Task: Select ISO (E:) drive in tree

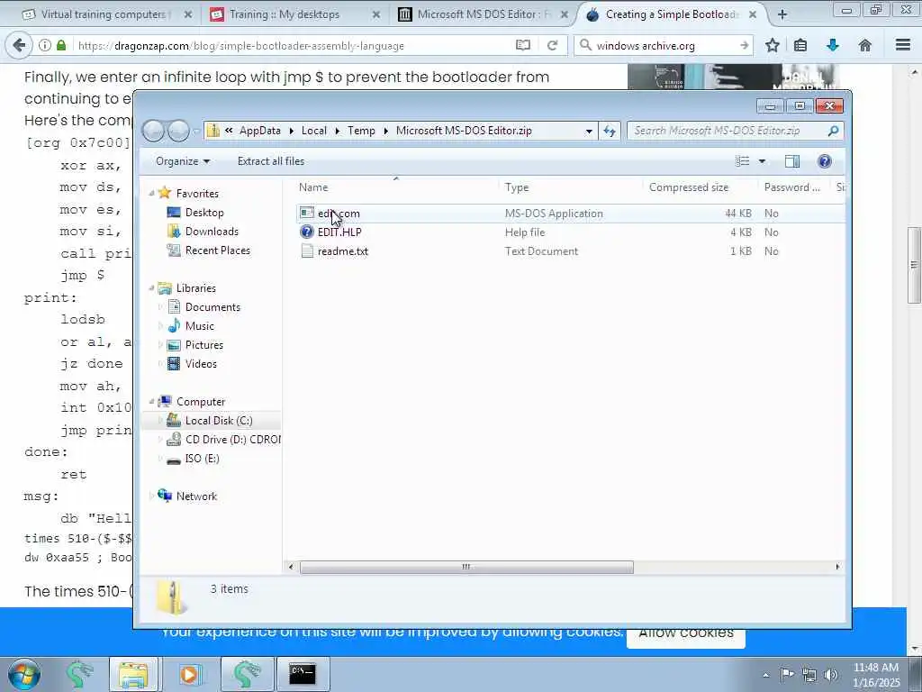Action: [202, 459]
